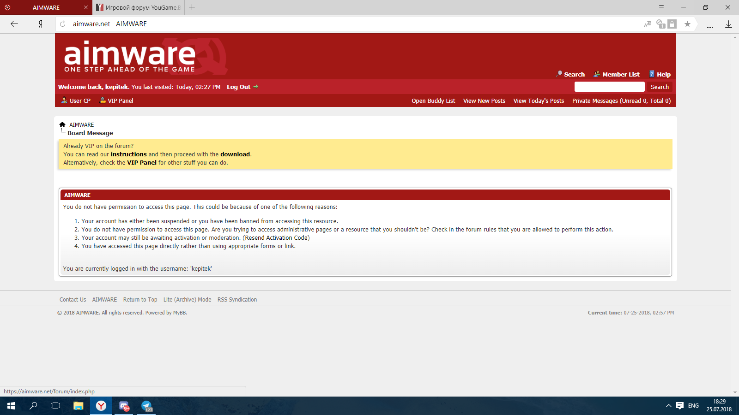This screenshot has width=739, height=415.
Task: Switch to the YouGame forum tab
Action: [x=139, y=7]
